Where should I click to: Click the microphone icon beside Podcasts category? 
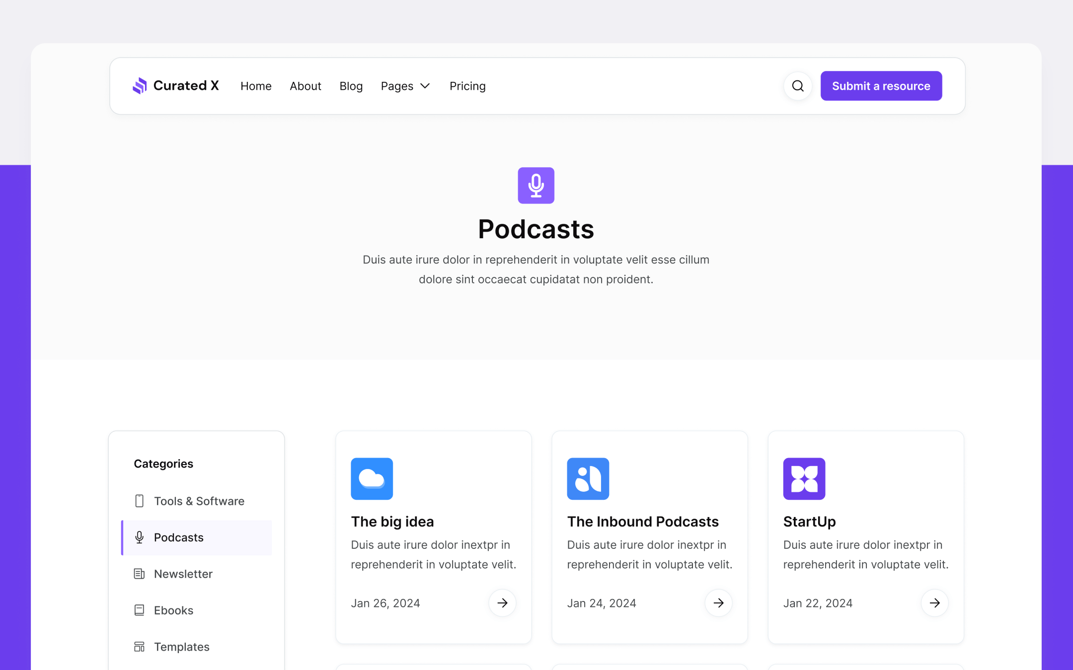tap(139, 537)
